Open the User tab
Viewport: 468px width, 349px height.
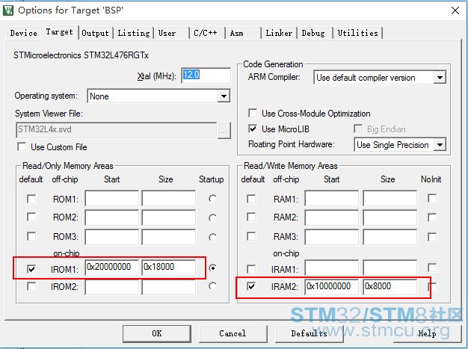[171, 33]
